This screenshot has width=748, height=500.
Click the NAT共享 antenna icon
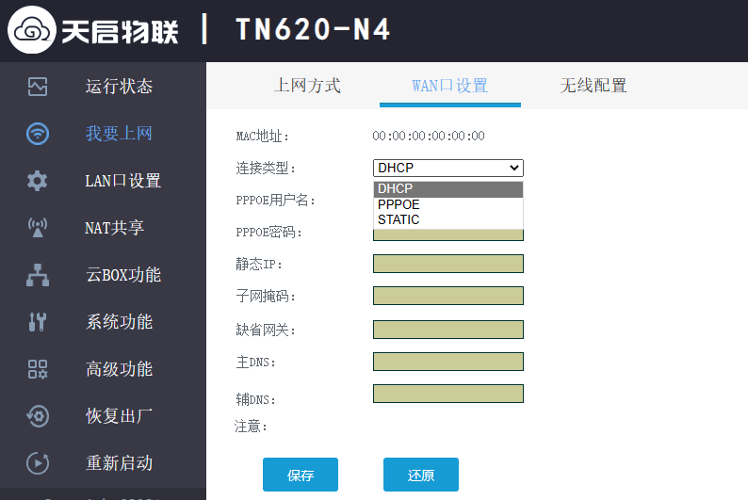click(37, 227)
